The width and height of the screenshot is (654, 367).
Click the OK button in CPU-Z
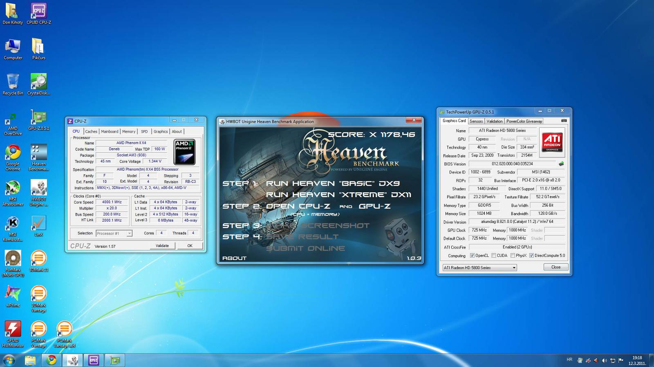coord(190,246)
